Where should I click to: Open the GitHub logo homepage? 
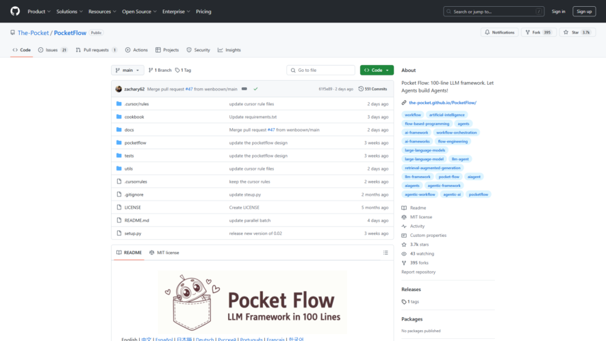point(15,11)
